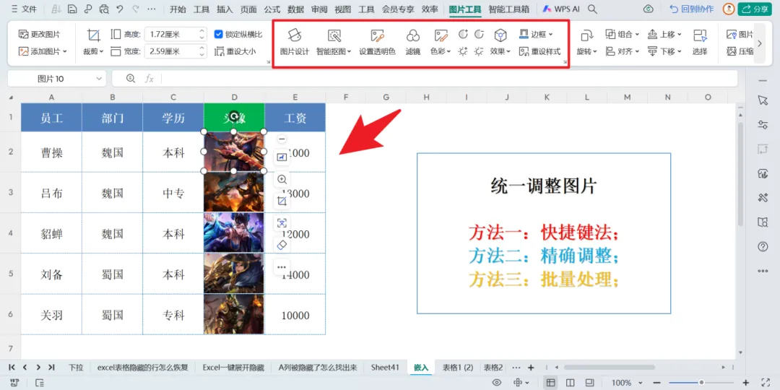
Task: Click the help question mark in right sidebar
Action: click(x=763, y=247)
